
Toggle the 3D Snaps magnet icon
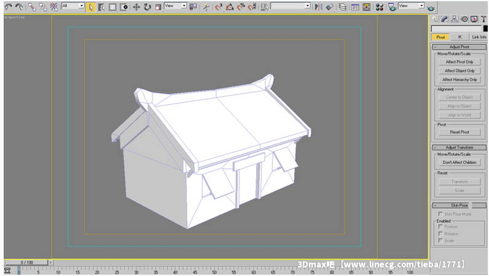tap(218, 7)
